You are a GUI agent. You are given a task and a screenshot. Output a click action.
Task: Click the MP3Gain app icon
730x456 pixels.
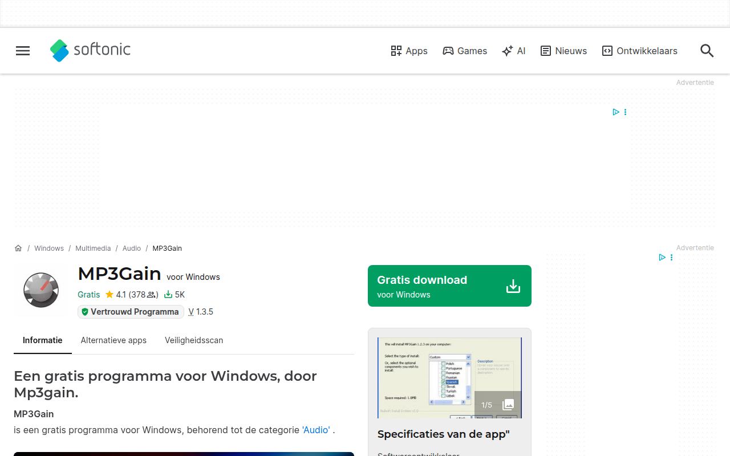[41, 290]
